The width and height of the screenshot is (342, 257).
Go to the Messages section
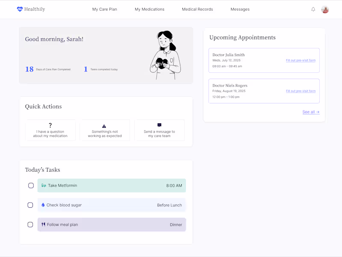tap(240, 9)
